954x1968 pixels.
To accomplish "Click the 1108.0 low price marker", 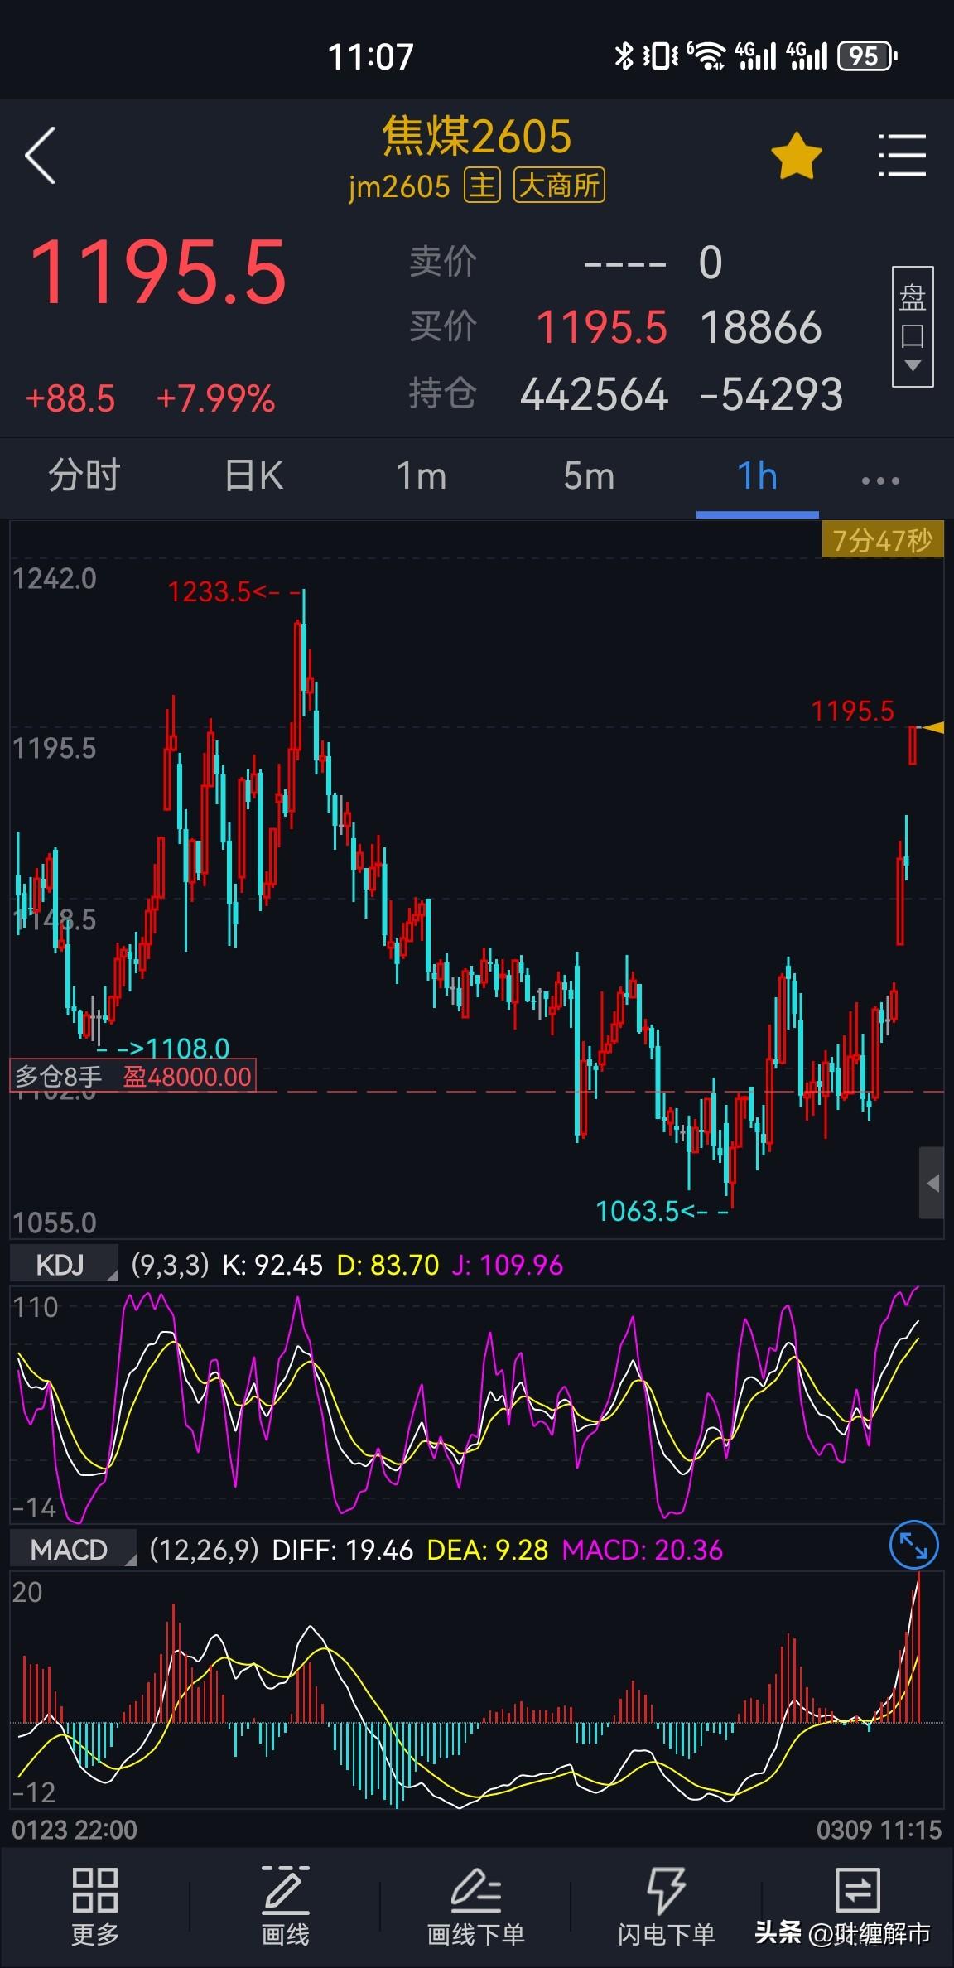I will [x=188, y=1049].
